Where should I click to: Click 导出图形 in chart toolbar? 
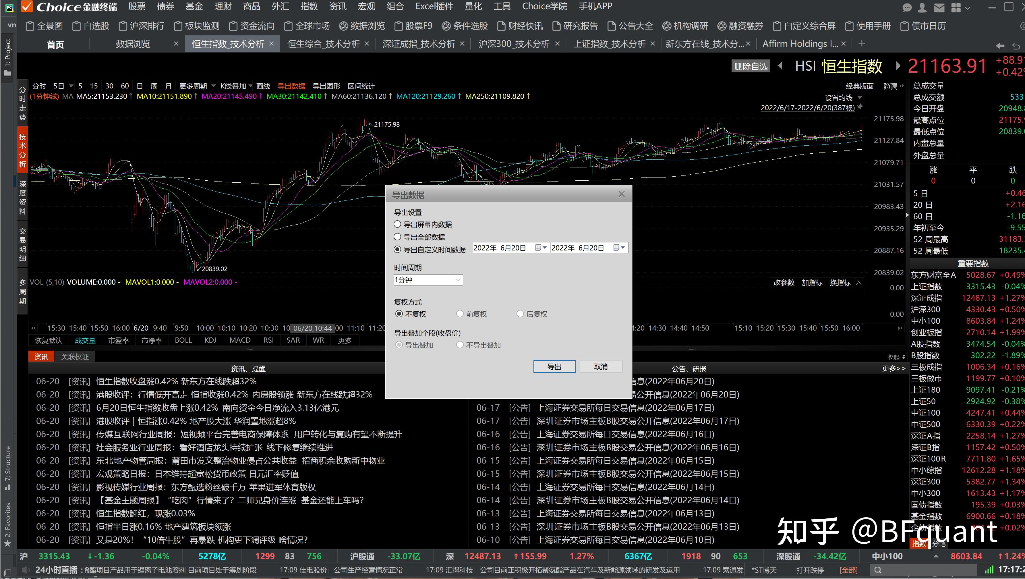326,86
